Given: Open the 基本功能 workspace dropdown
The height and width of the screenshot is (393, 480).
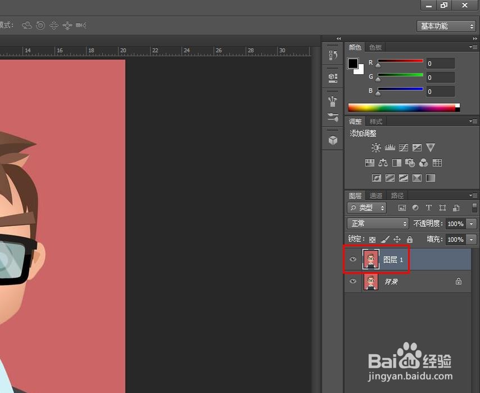Looking at the screenshot, I should [x=446, y=26].
